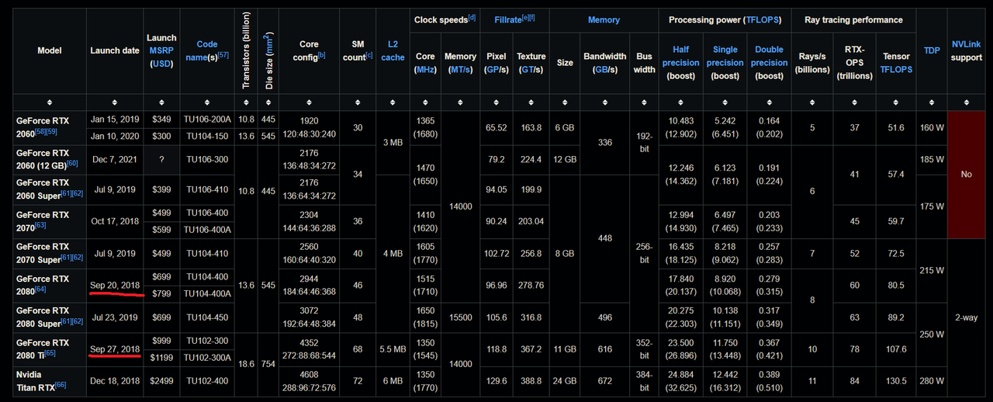
Task: Open the Half precision header link
Action: [x=680, y=57]
